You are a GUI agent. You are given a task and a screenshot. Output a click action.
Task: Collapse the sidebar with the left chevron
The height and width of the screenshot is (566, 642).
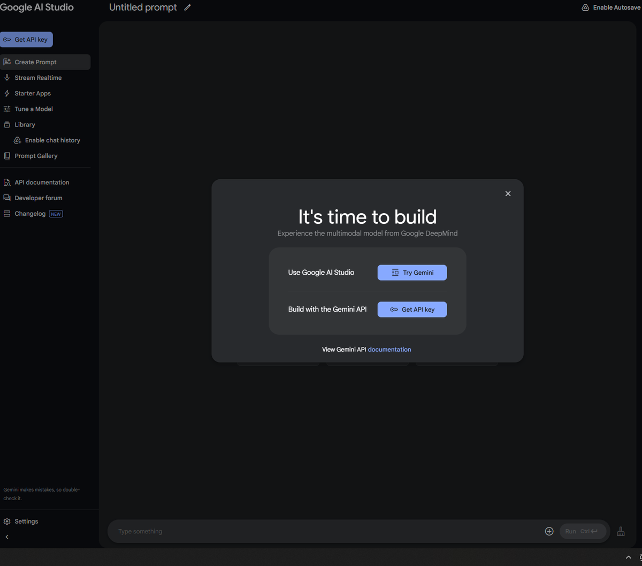[7, 537]
